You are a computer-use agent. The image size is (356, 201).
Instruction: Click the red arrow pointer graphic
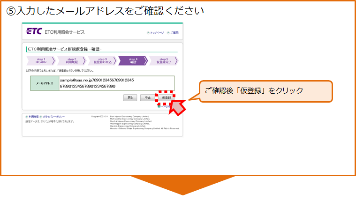[x=176, y=106]
